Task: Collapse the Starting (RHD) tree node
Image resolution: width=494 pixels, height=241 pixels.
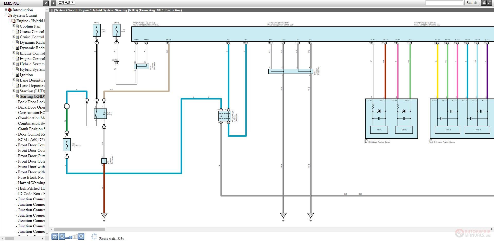Action: tap(14, 96)
